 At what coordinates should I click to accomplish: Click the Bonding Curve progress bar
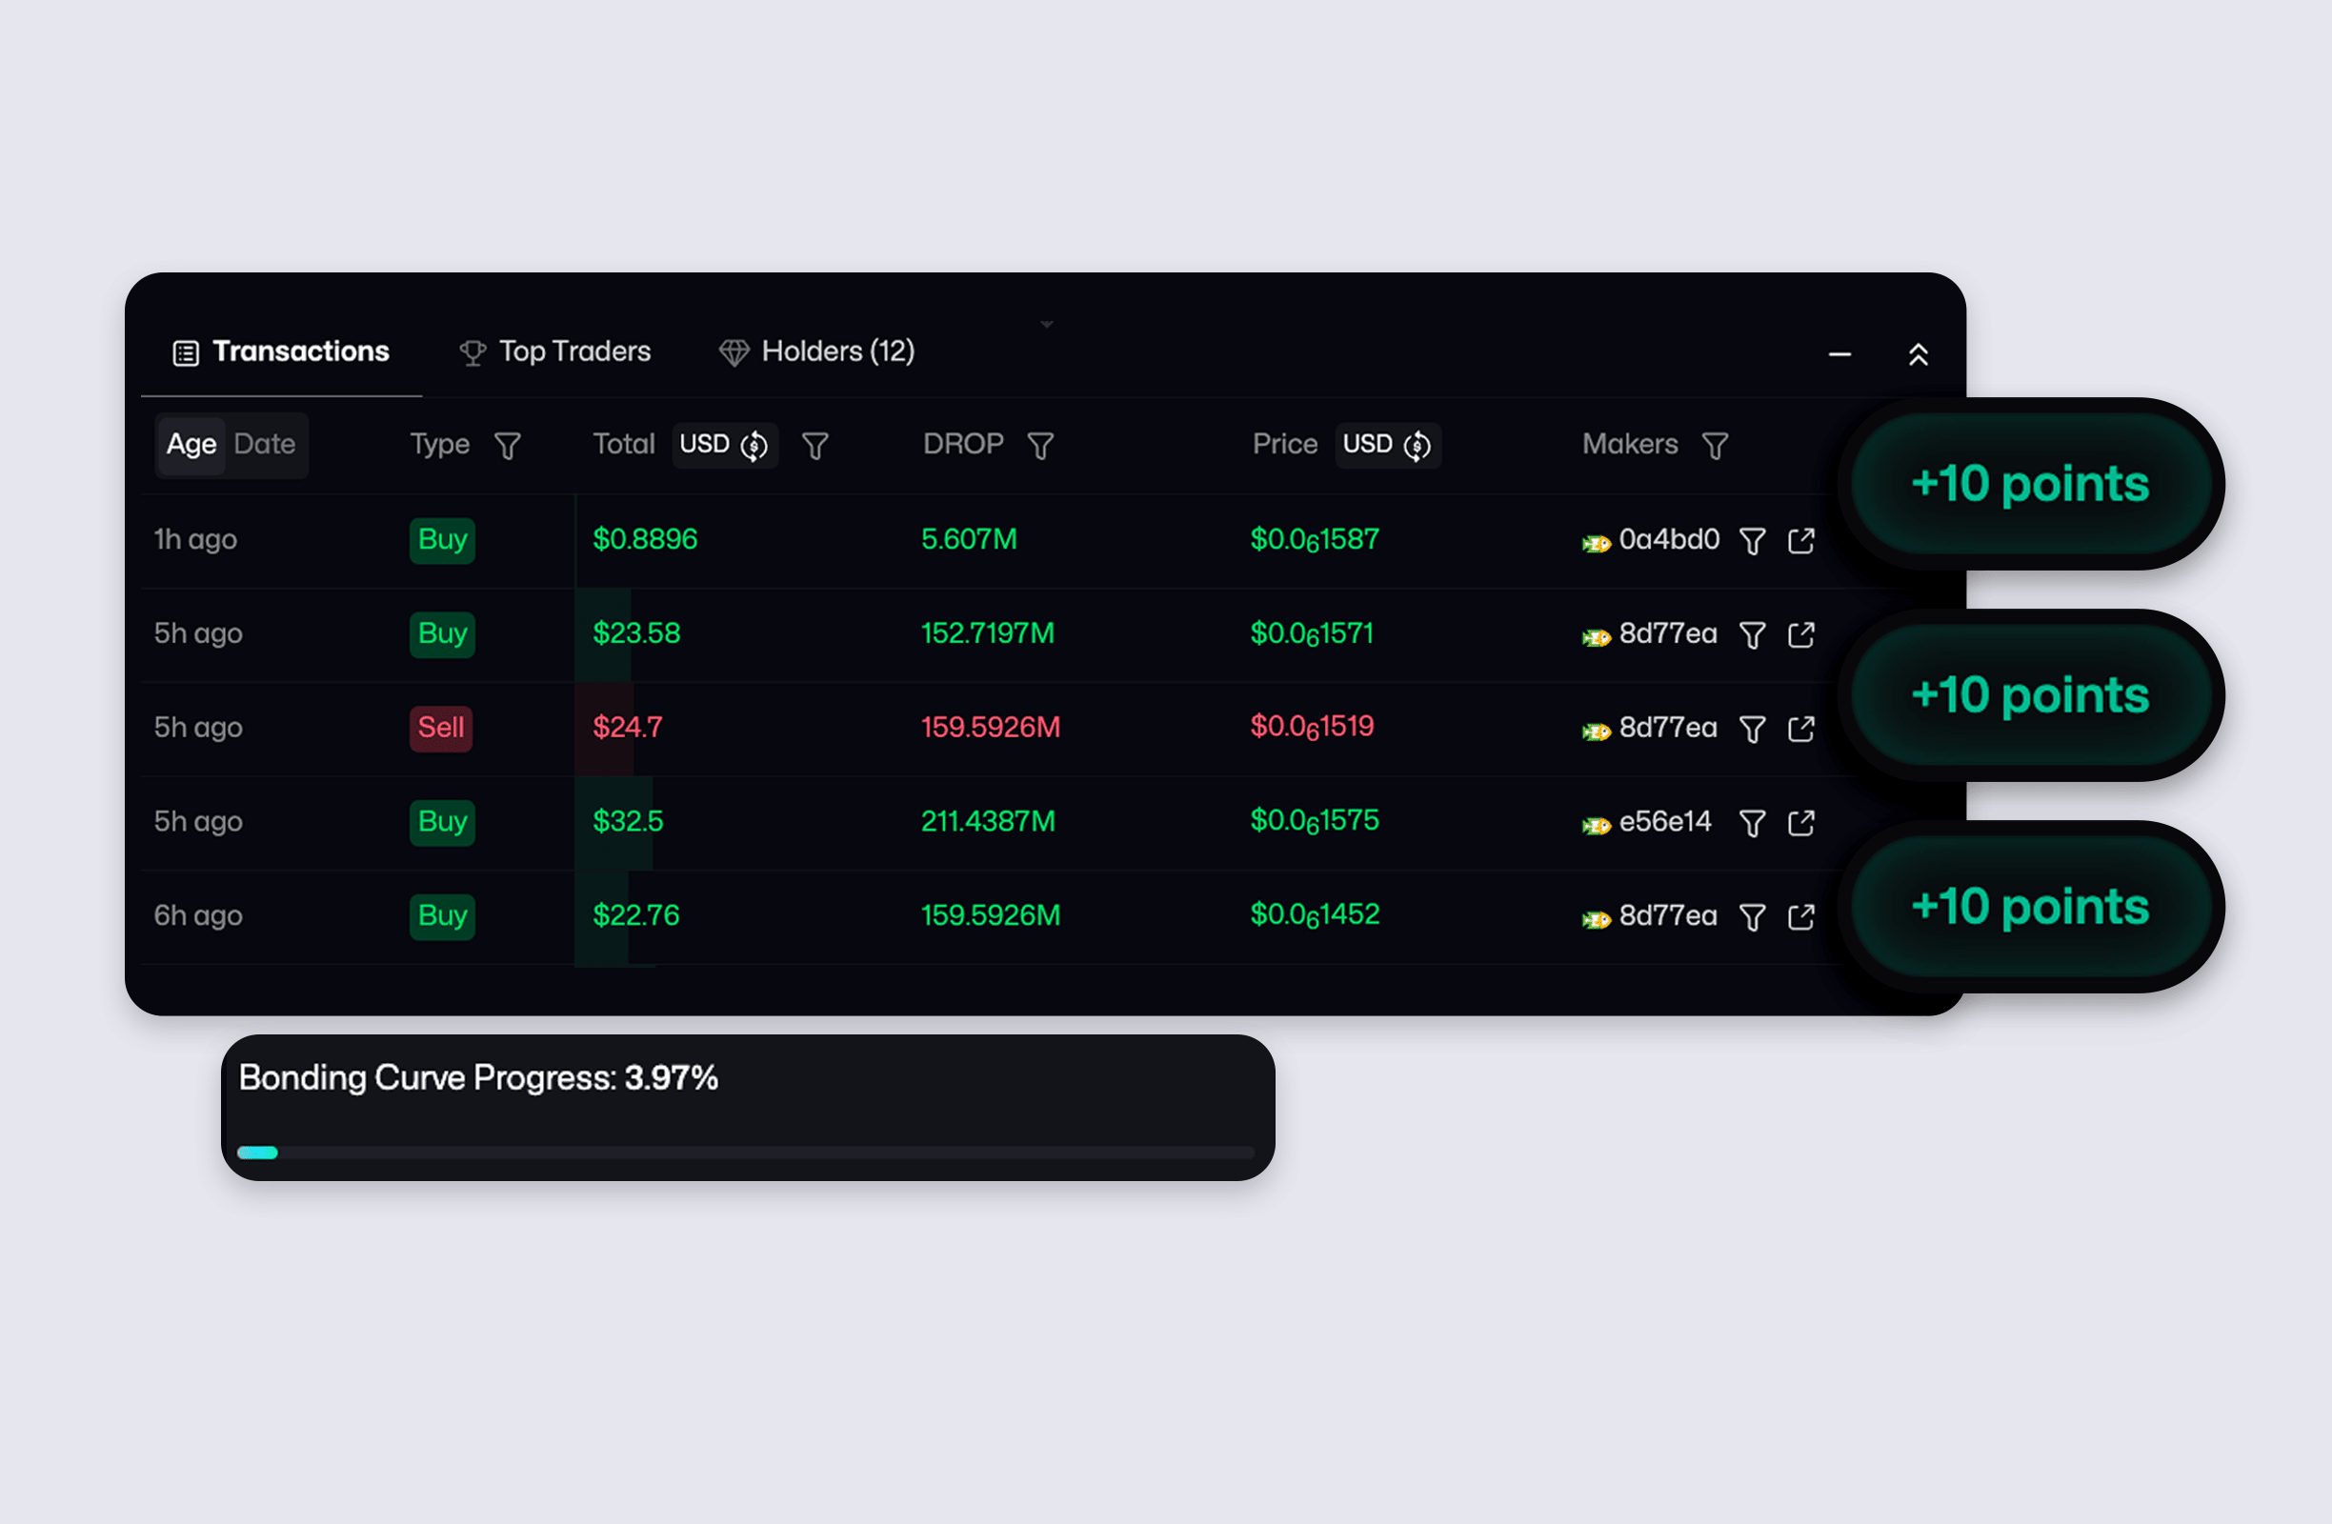point(746,1153)
